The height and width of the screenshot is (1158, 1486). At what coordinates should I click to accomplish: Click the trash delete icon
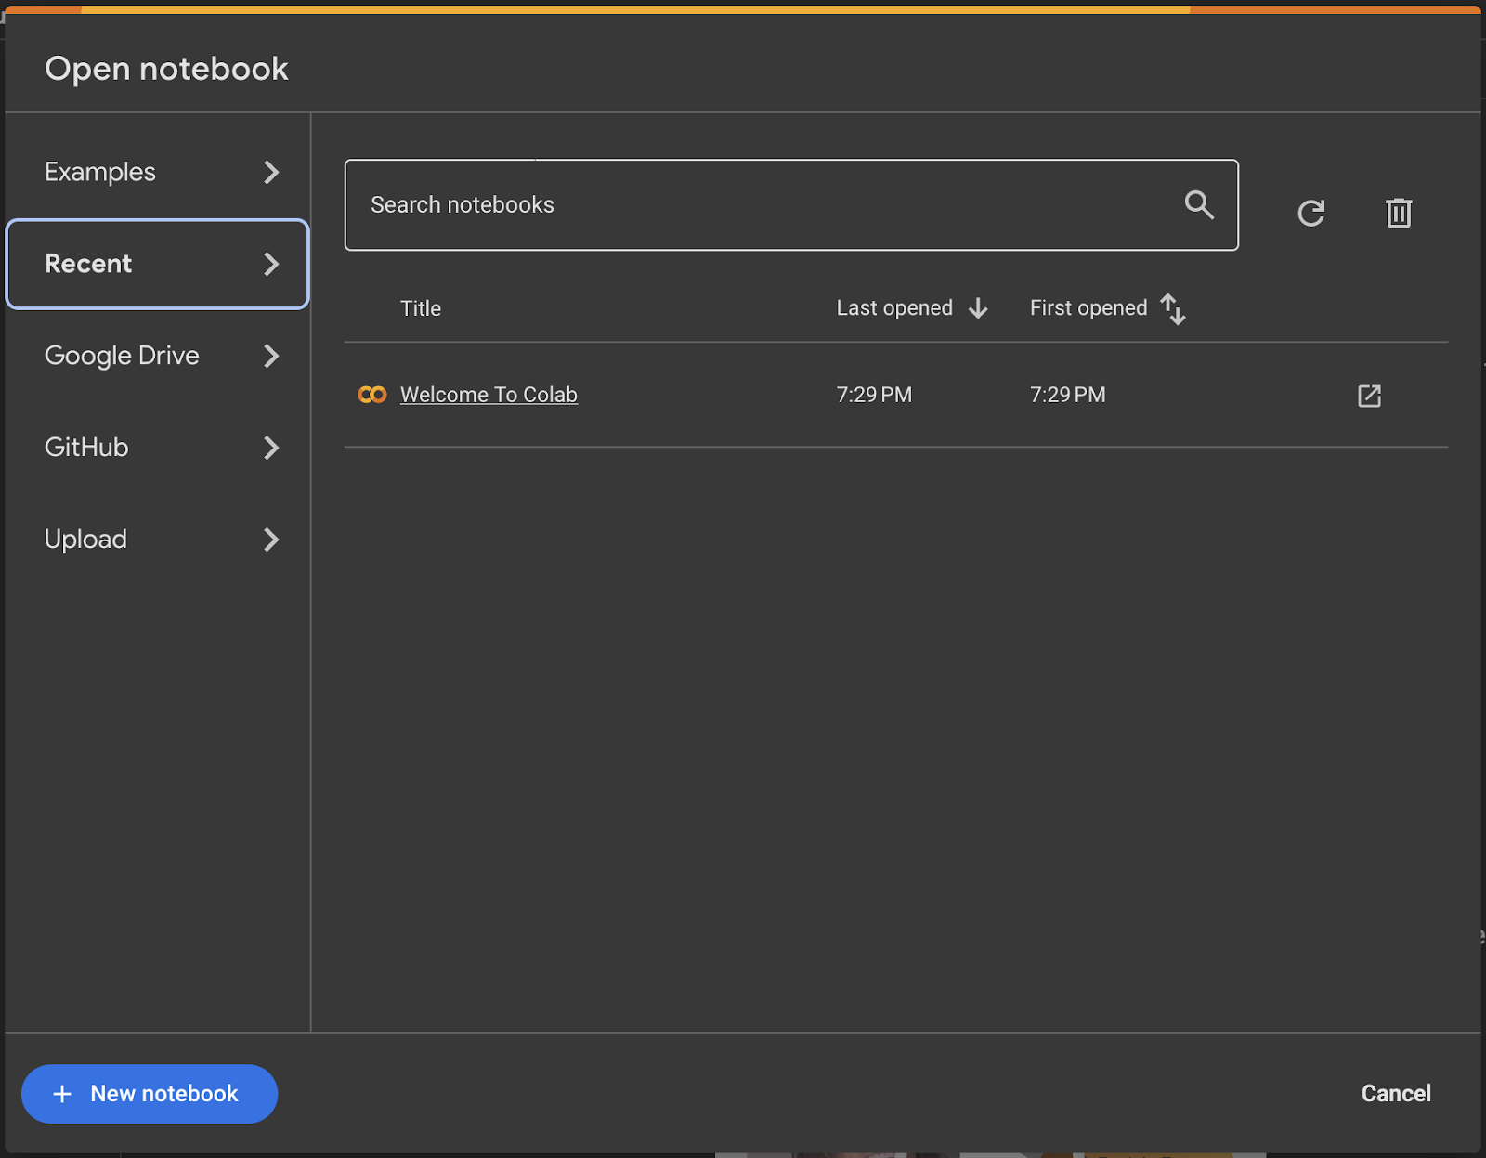tap(1399, 213)
